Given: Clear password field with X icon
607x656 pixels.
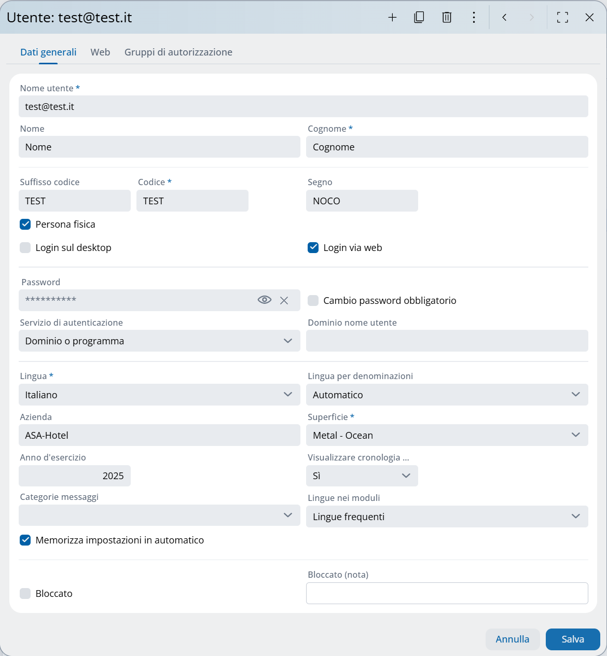Looking at the screenshot, I should pos(284,300).
